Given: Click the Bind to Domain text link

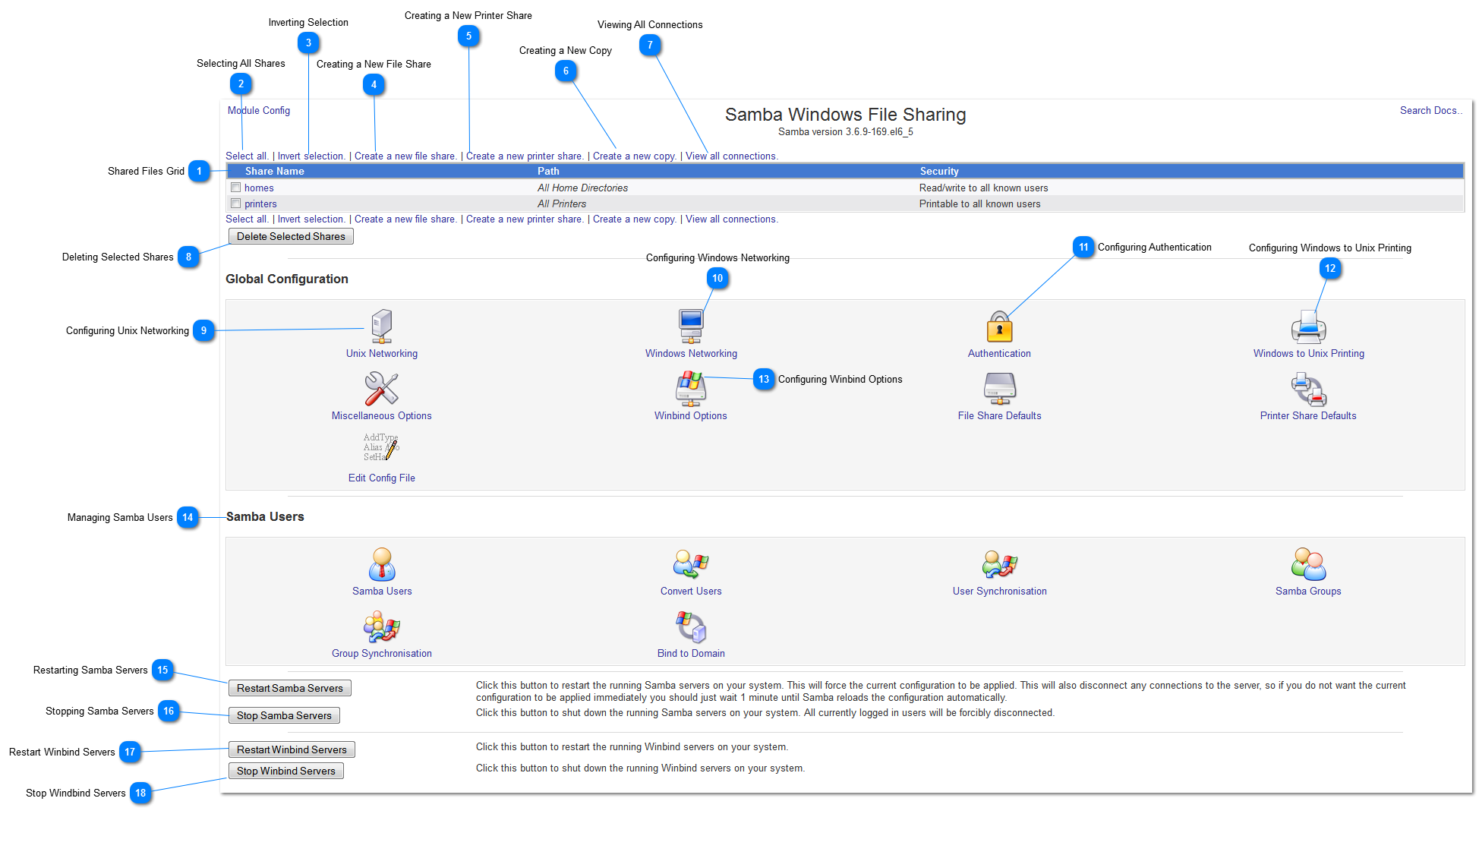Looking at the screenshot, I should 691,654.
